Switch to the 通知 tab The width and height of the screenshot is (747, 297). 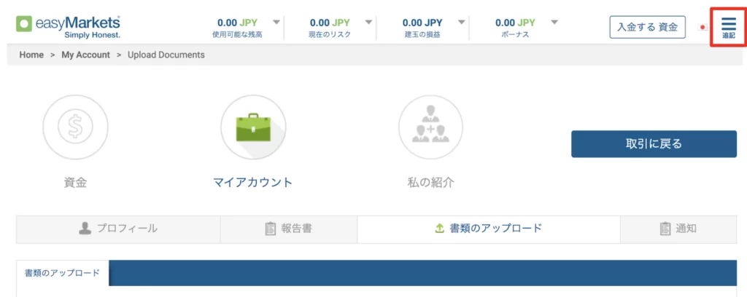click(678, 229)
